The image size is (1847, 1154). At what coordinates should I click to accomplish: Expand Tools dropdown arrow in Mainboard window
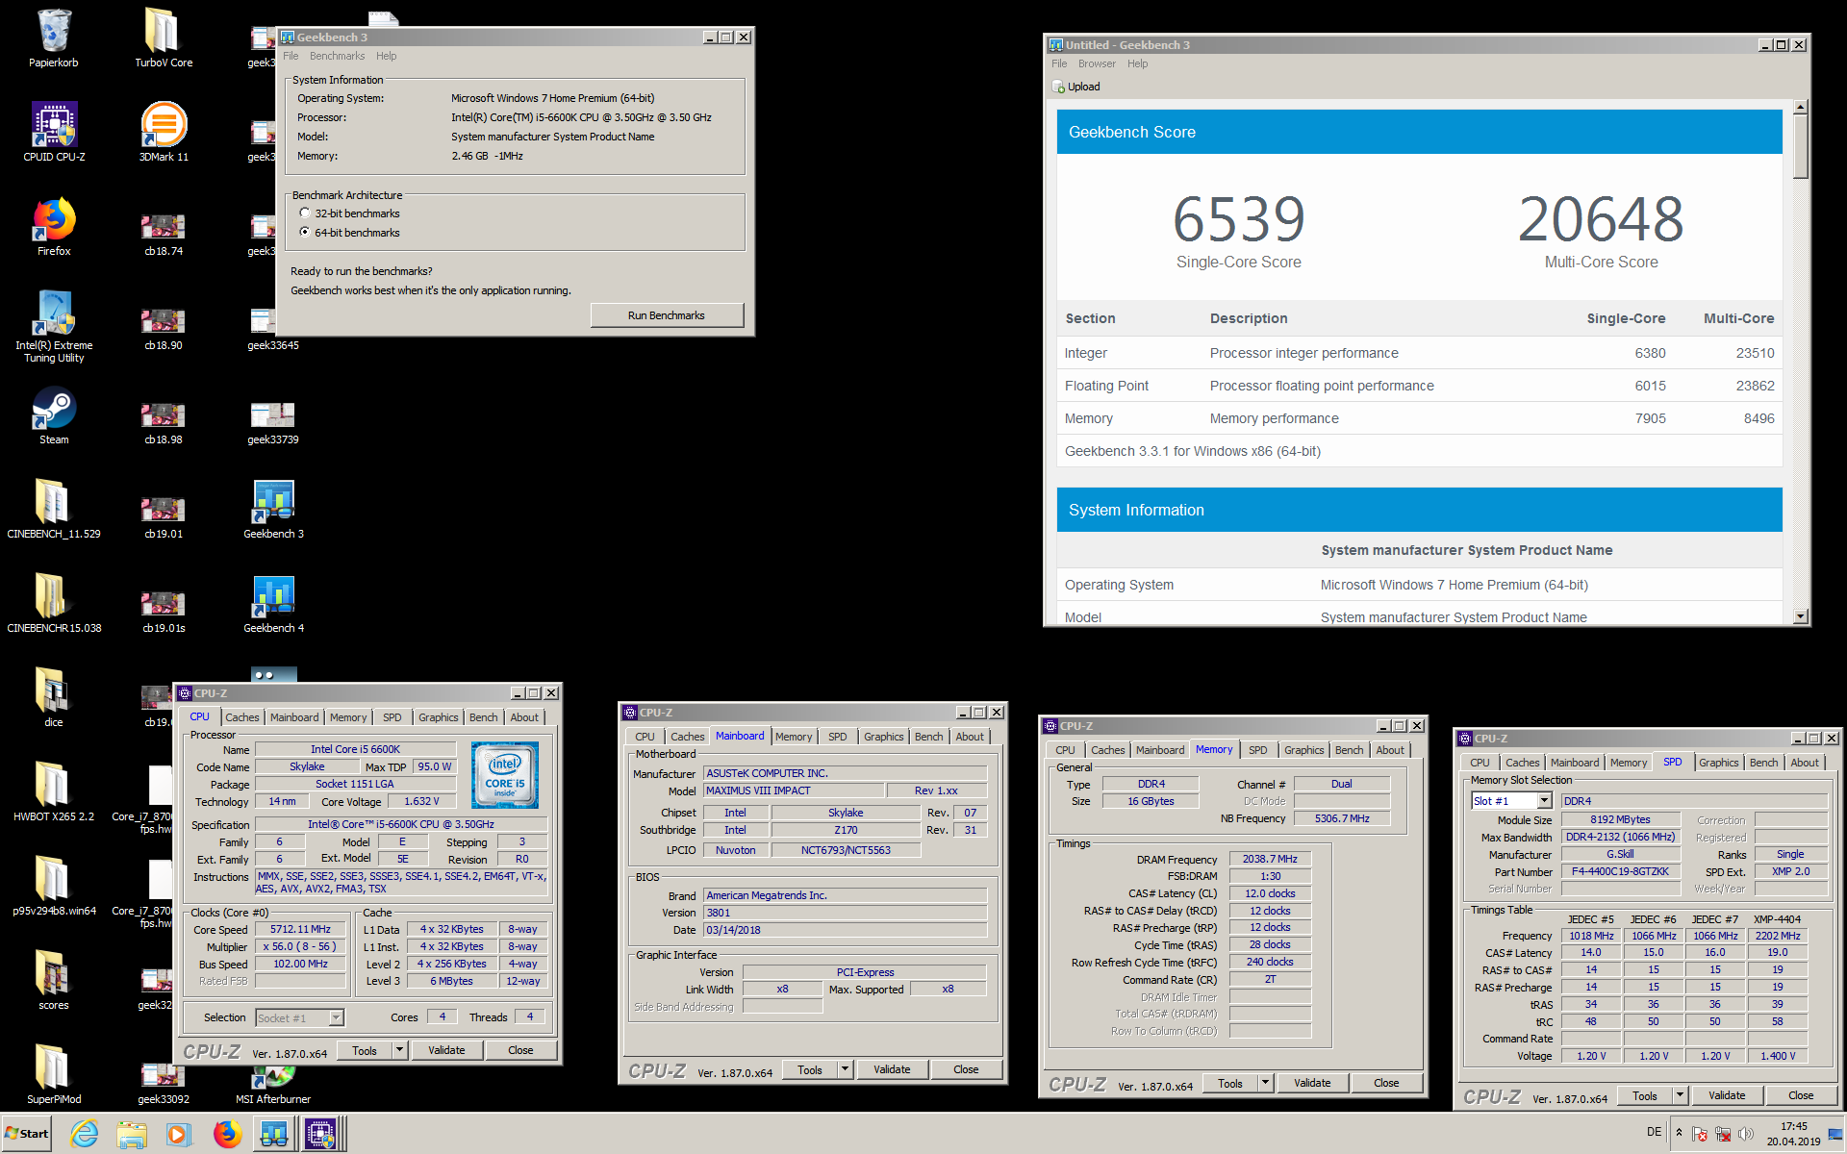pos(845,1069)
